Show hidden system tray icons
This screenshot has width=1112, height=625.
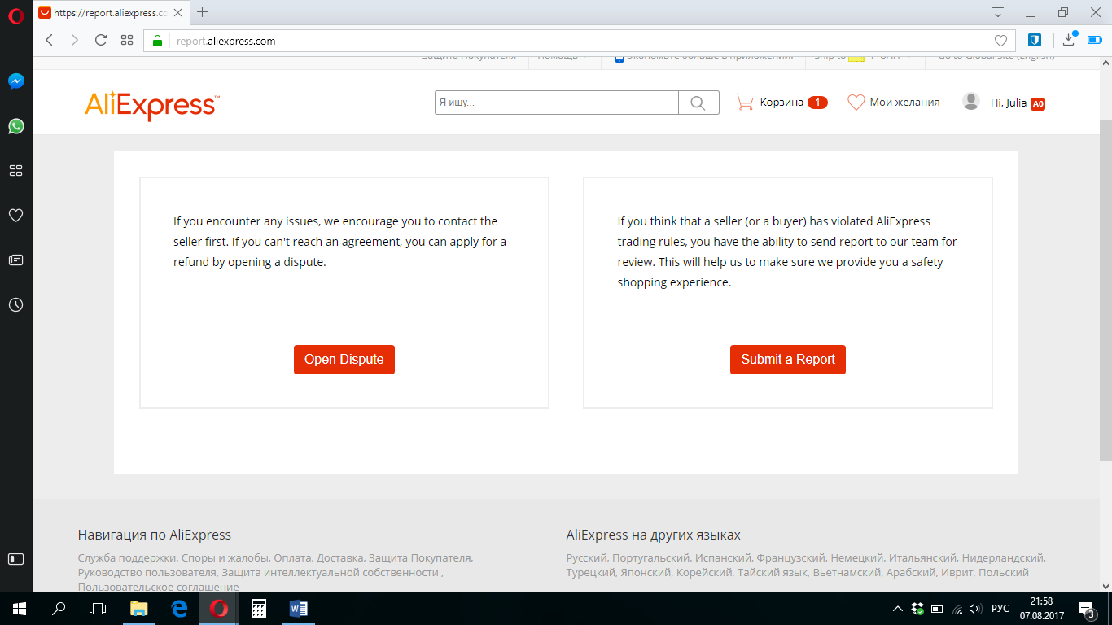click(898, 609)
